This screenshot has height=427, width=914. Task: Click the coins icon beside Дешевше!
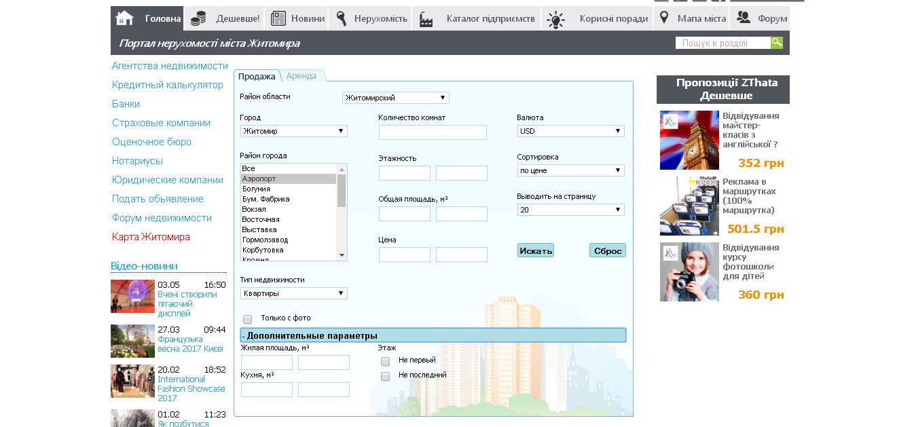(198, 18)
